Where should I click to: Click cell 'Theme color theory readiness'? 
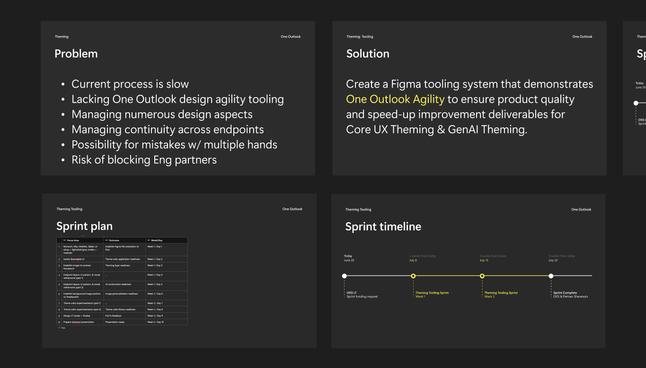coord(124,309)
